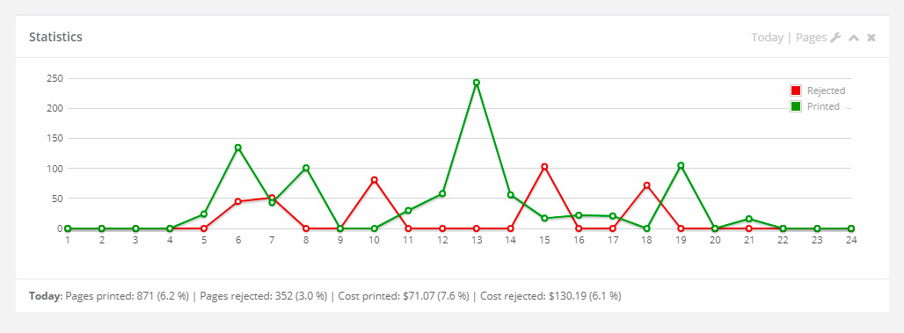The width and height of the screenshot is (904, 333).
Task: Click Rejected data point at hour 15
Action: 544,167
